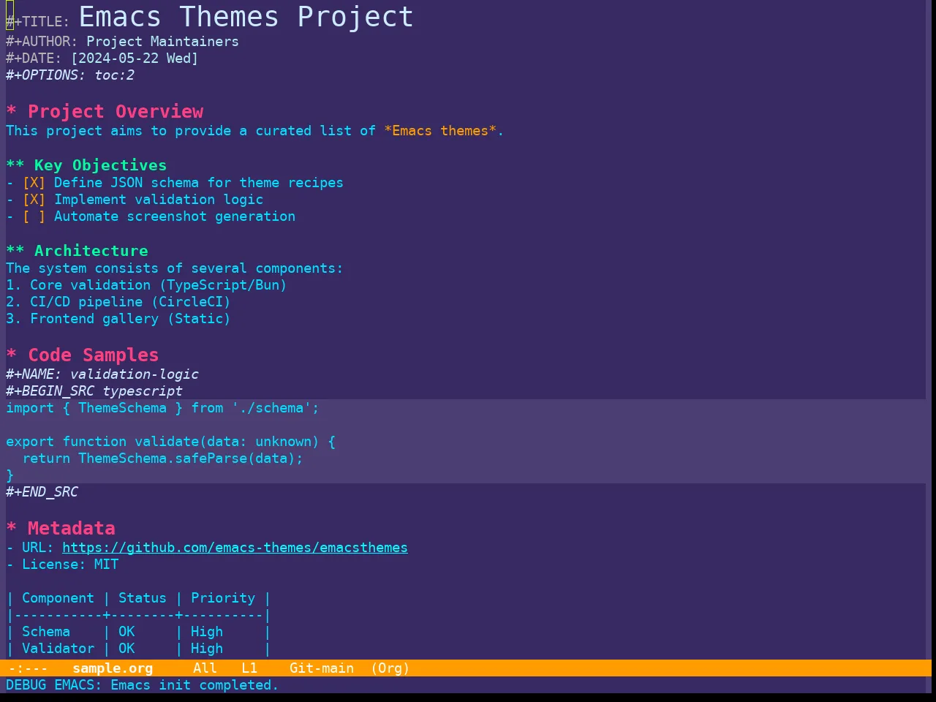Image resolution: width=936 pixels, height=702 pixels.
Task: Check the empty 'Automate screenshot generation' checkbox
Action: click(34, 216)
